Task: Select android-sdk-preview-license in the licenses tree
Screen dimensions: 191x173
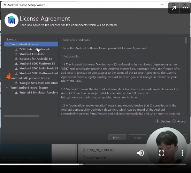Action: [31, 78]
